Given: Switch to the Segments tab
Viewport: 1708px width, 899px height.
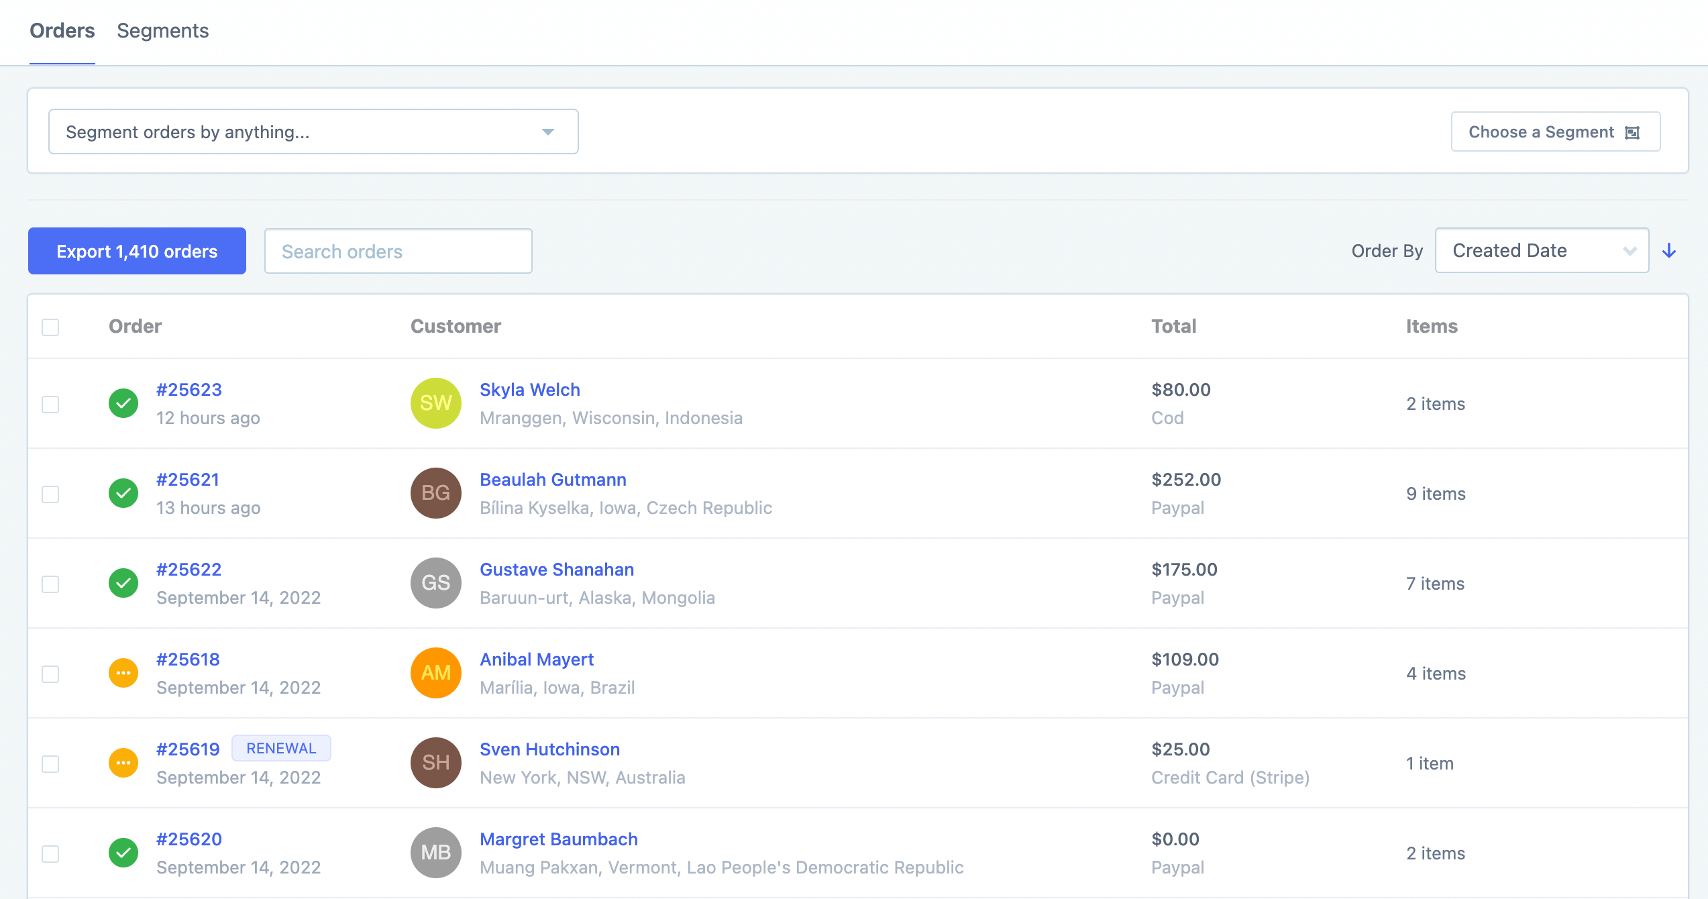Looking at the screenshot, I should [162, 31].
